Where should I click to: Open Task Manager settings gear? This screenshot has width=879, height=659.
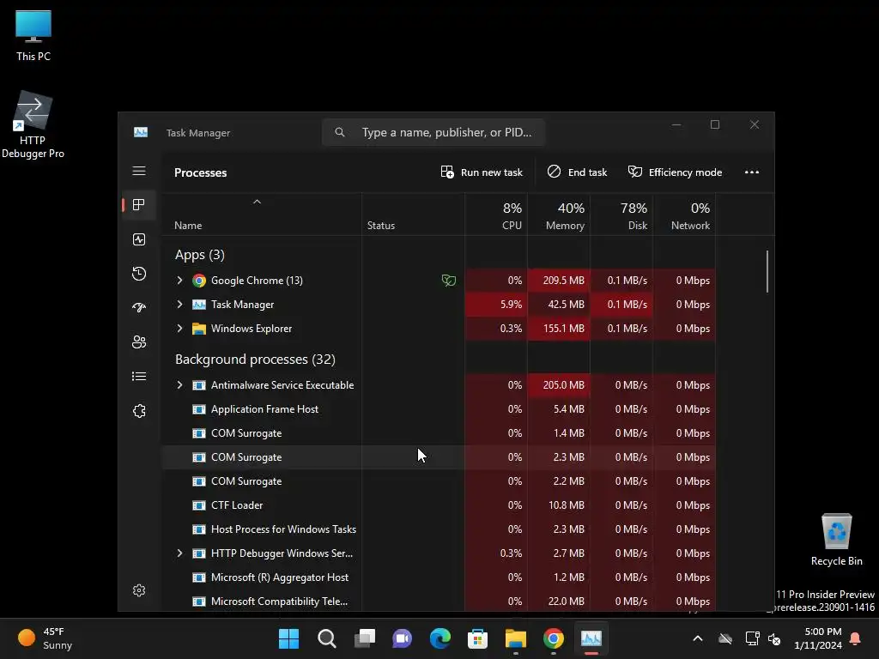click(x=139, y=590)
